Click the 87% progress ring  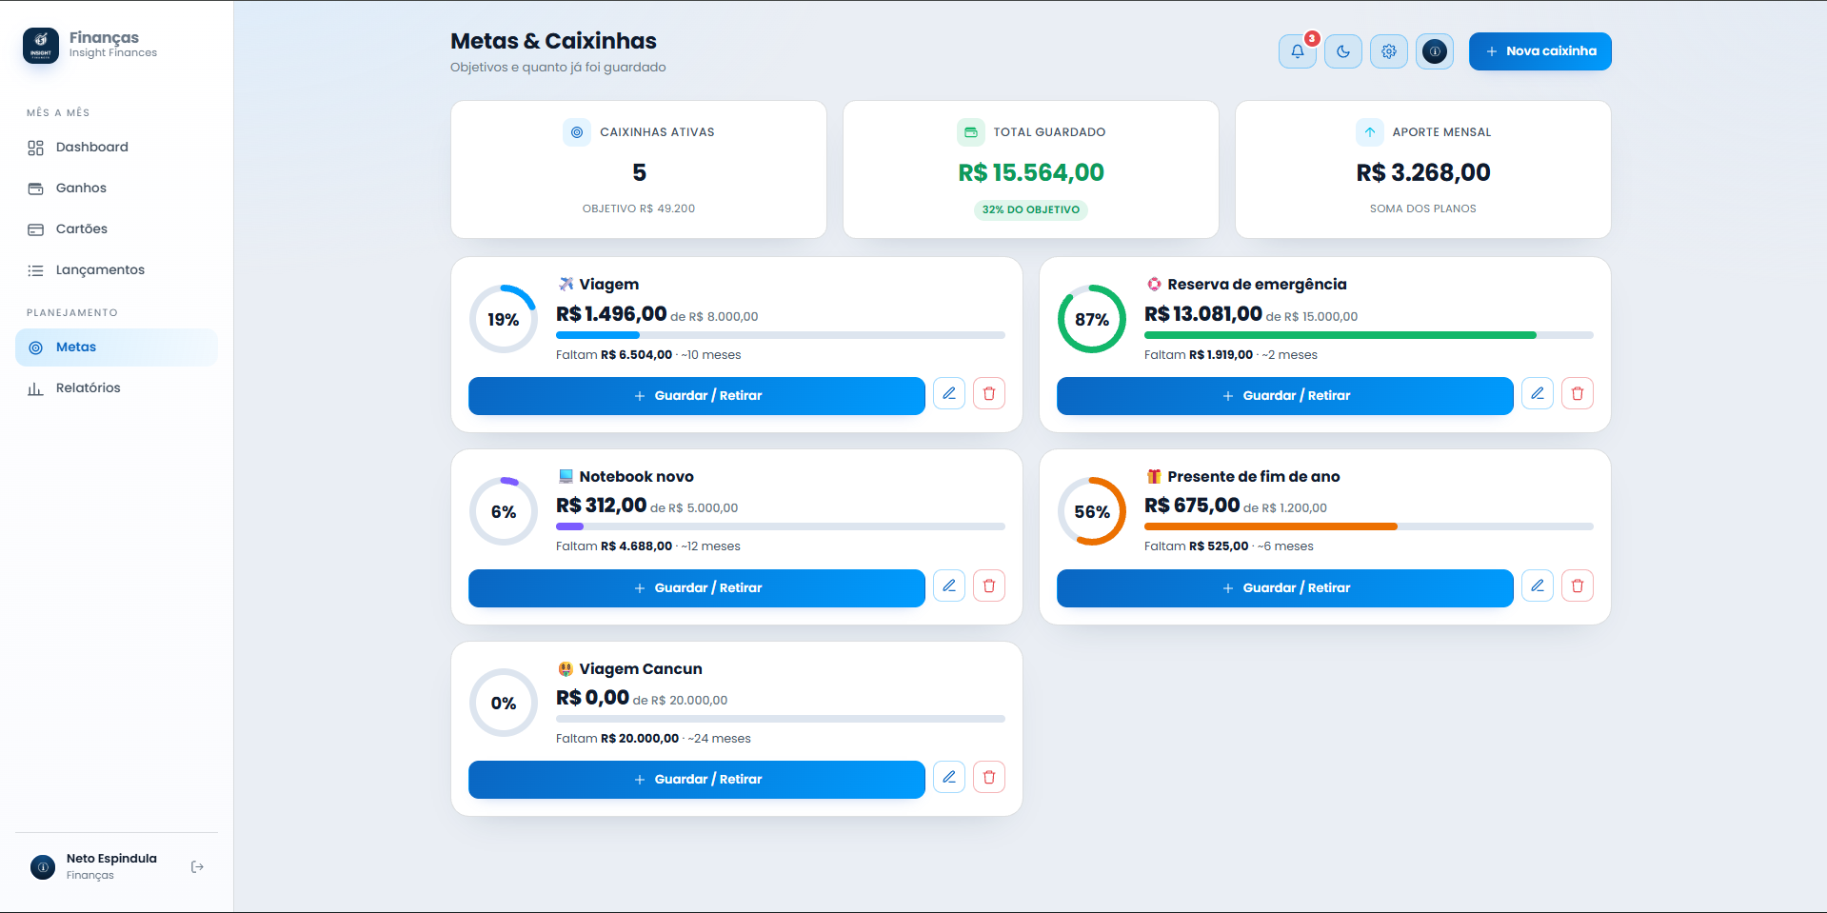click(x=1092, y=319)
